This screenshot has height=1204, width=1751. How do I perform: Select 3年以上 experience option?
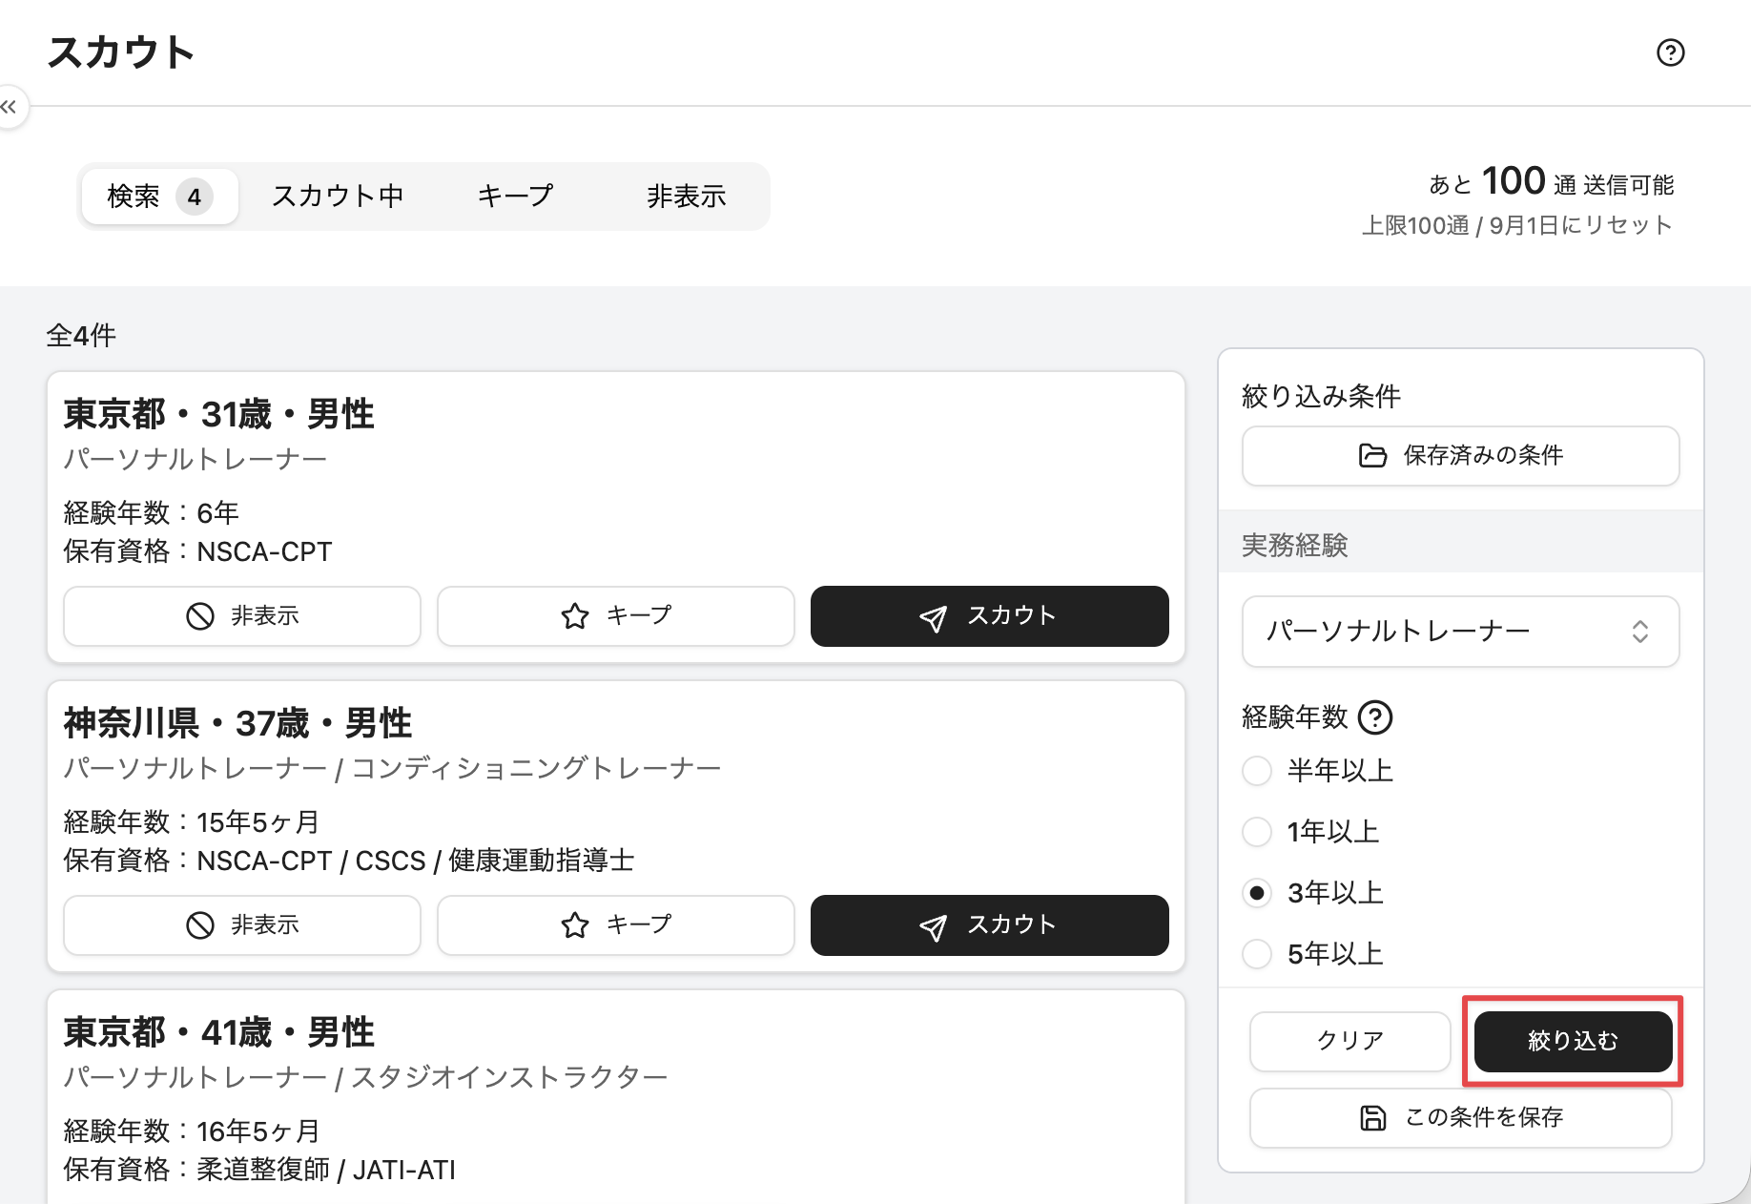pyautogui.click(x=1257, y=893)
